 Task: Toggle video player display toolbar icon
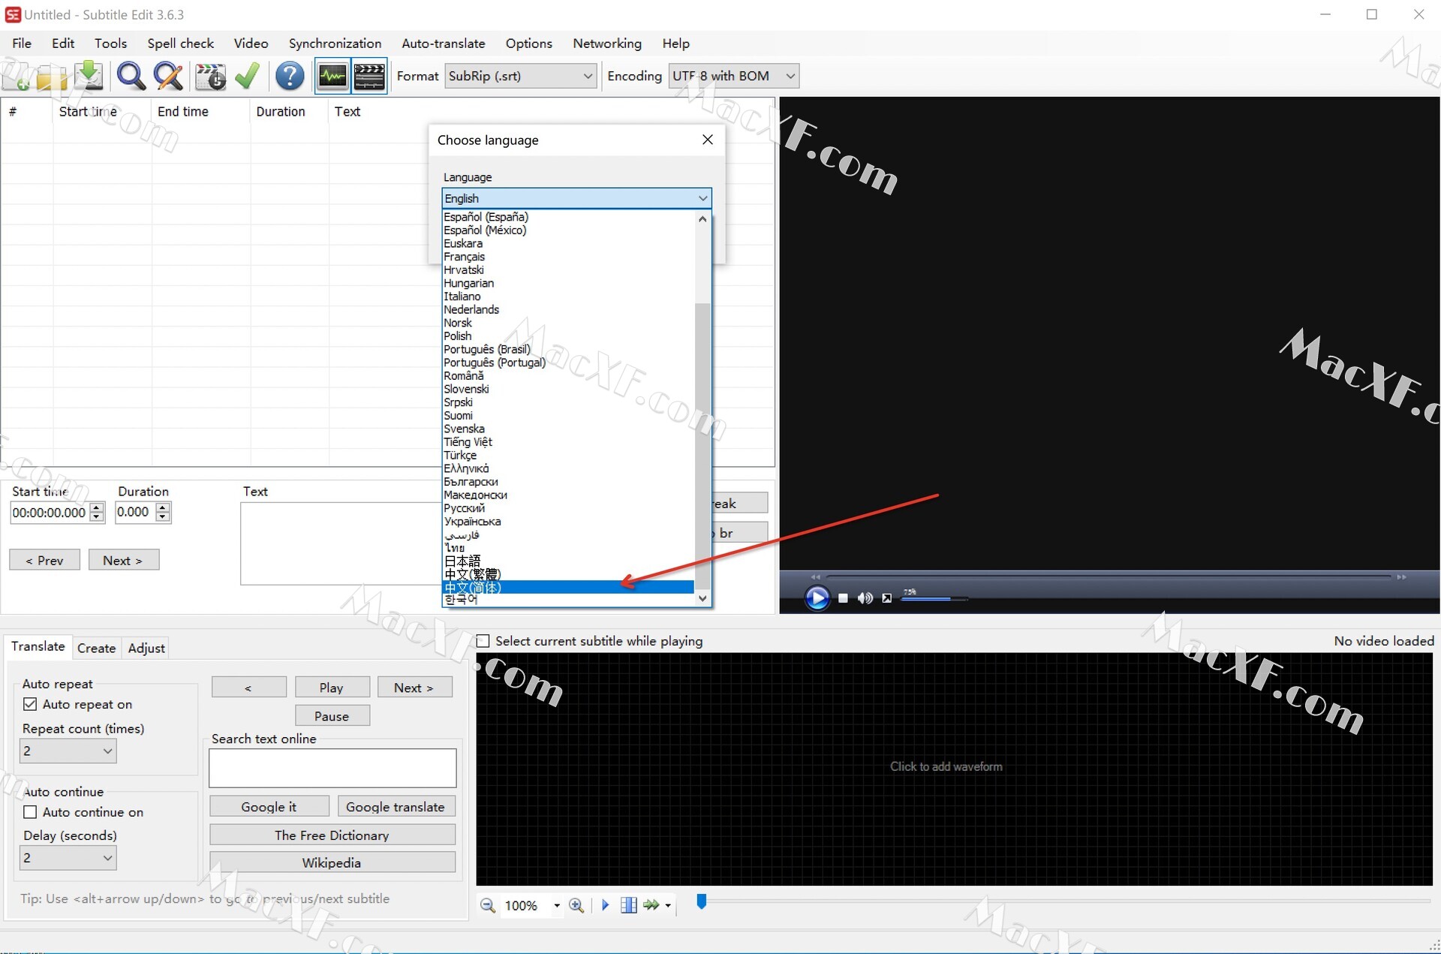pos(369,76)
